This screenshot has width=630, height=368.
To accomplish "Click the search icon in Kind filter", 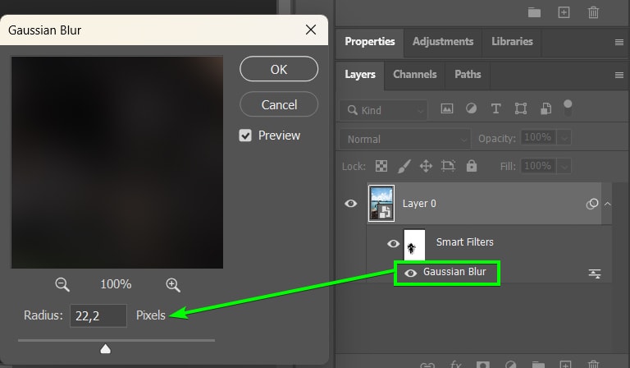I will pyautogui.click(x=353, y=110).
